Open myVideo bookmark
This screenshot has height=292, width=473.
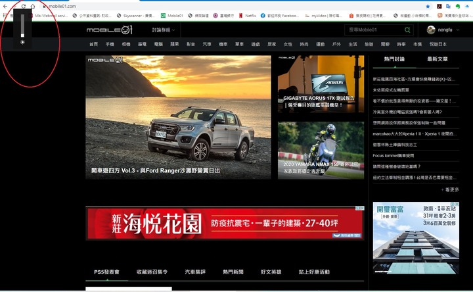coord(324,15)
